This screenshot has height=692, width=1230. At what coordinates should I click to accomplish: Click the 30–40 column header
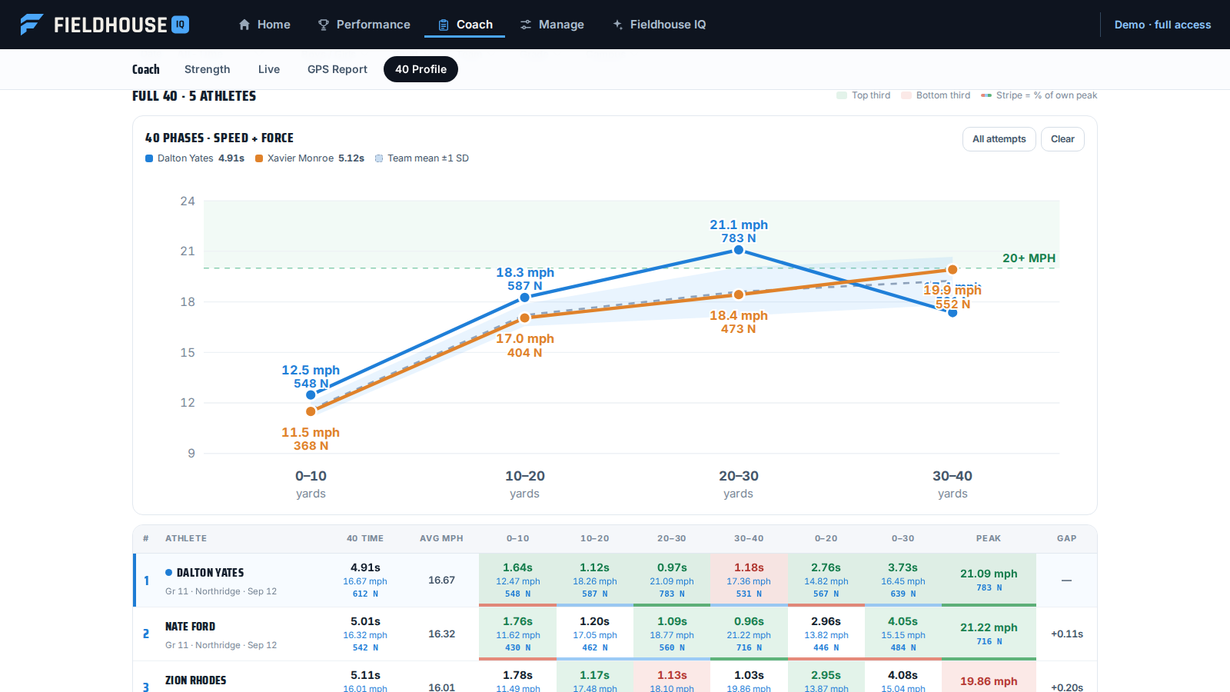(749, 538)
